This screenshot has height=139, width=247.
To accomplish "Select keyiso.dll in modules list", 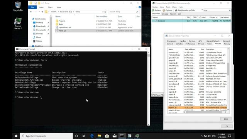I will point(197,86).
